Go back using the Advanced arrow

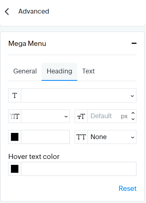[7, 11]
